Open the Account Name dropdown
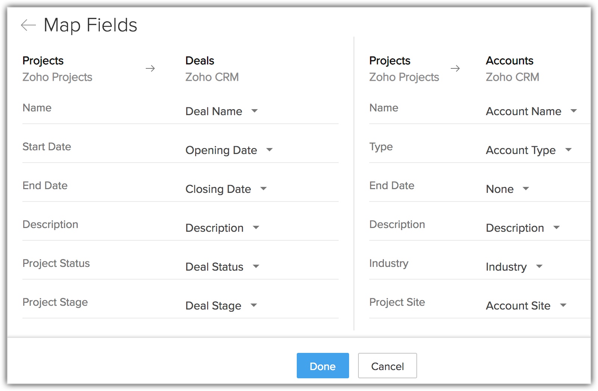598x391 pixels. [531, 111]
